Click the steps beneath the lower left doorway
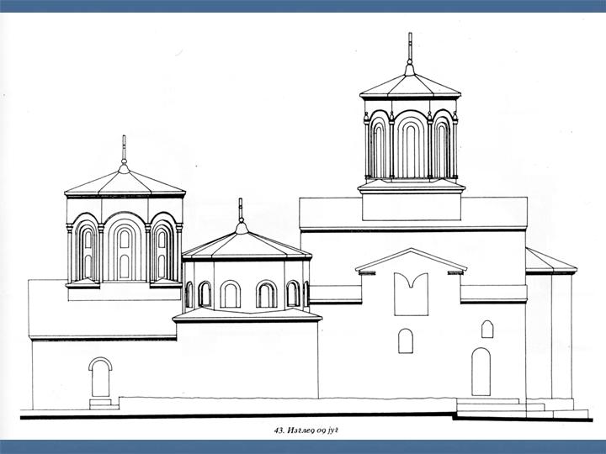This screenshot has width=606, height=454. tap(101, 404)
